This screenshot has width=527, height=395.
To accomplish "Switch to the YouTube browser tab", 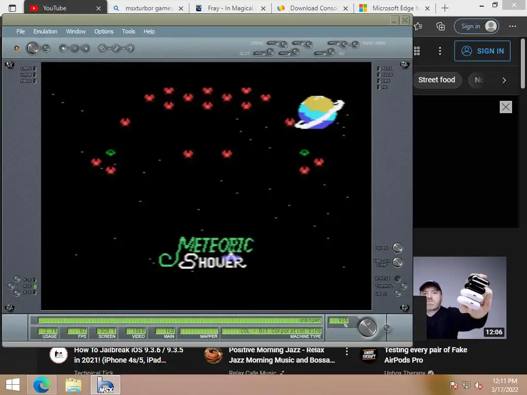I will [65, 8].
